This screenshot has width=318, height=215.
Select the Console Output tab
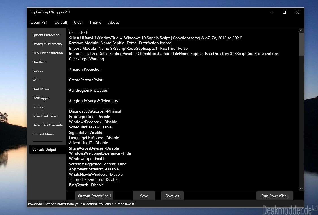(47, 150)
